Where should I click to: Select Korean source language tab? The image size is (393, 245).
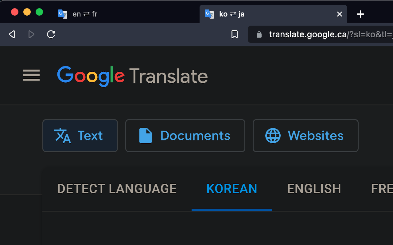[x=232, y=189]
